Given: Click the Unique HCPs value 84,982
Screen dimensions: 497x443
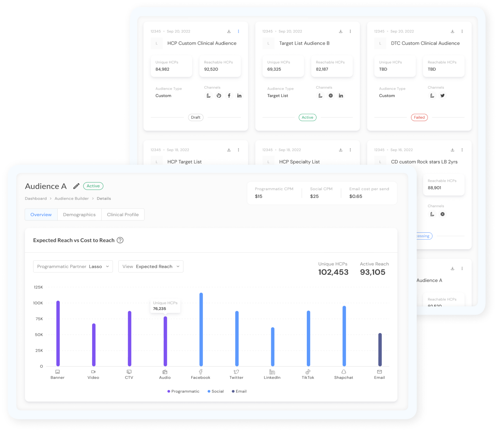Looking at the screenshot, I should click(162, 69).
